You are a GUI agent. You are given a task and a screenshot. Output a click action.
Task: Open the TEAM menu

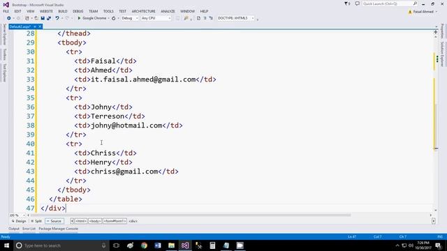[x=93, y=11]
